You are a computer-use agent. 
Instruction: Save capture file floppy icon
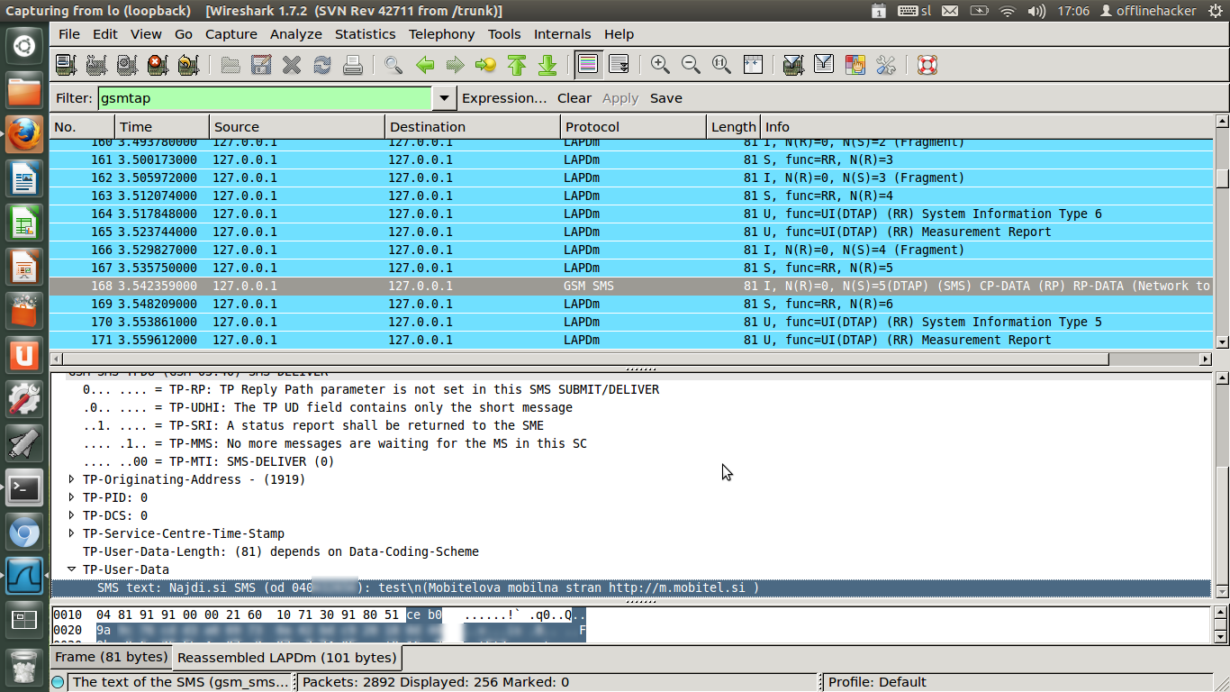[261, 65]
